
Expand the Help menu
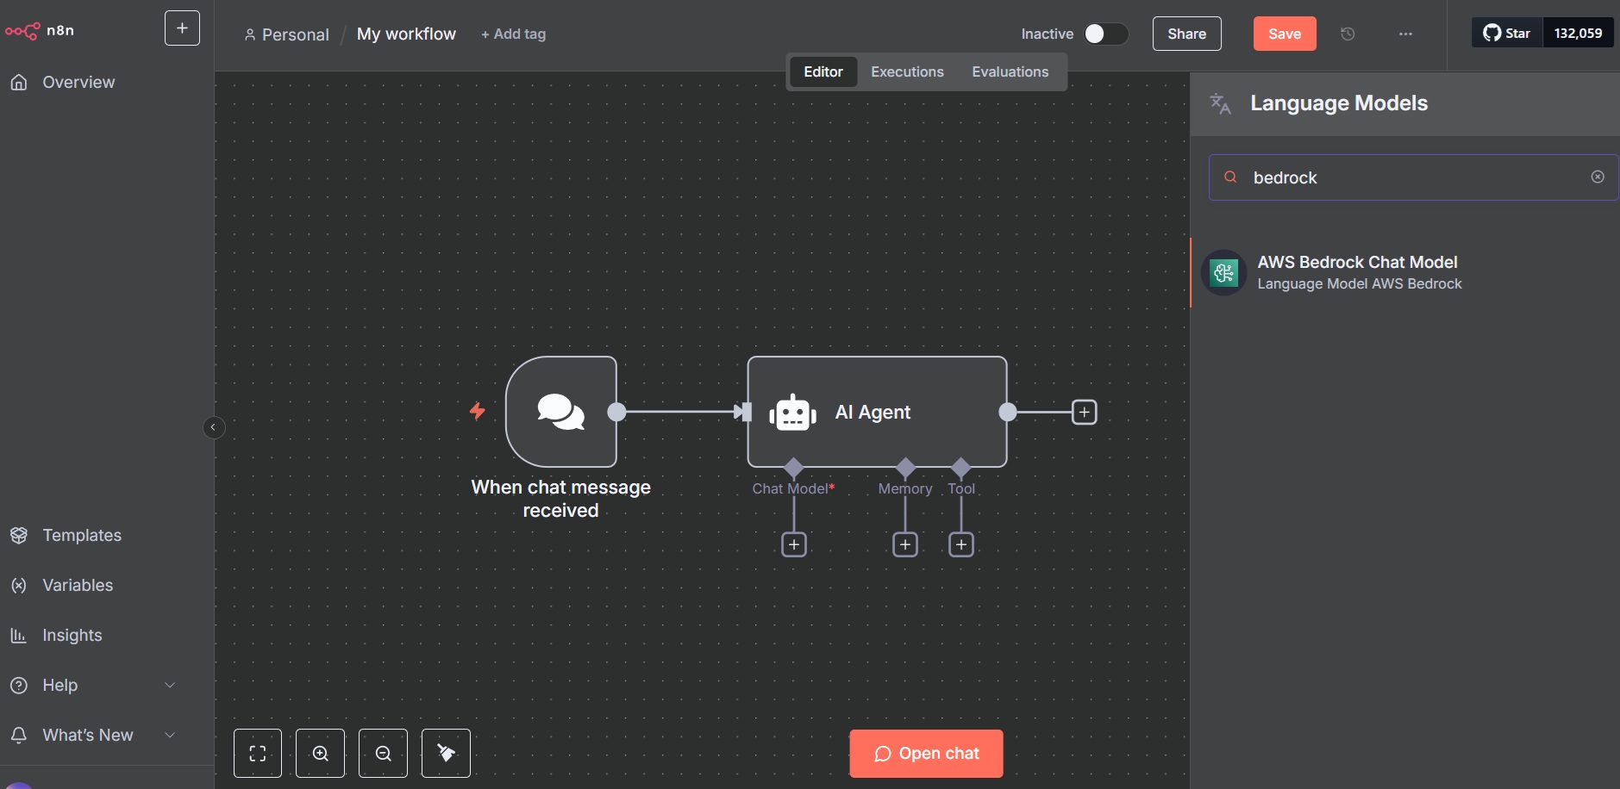pyautogui.click(x=93, y=685)
